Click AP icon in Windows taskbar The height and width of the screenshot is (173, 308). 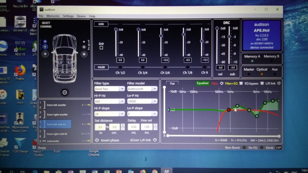[167, 171]
